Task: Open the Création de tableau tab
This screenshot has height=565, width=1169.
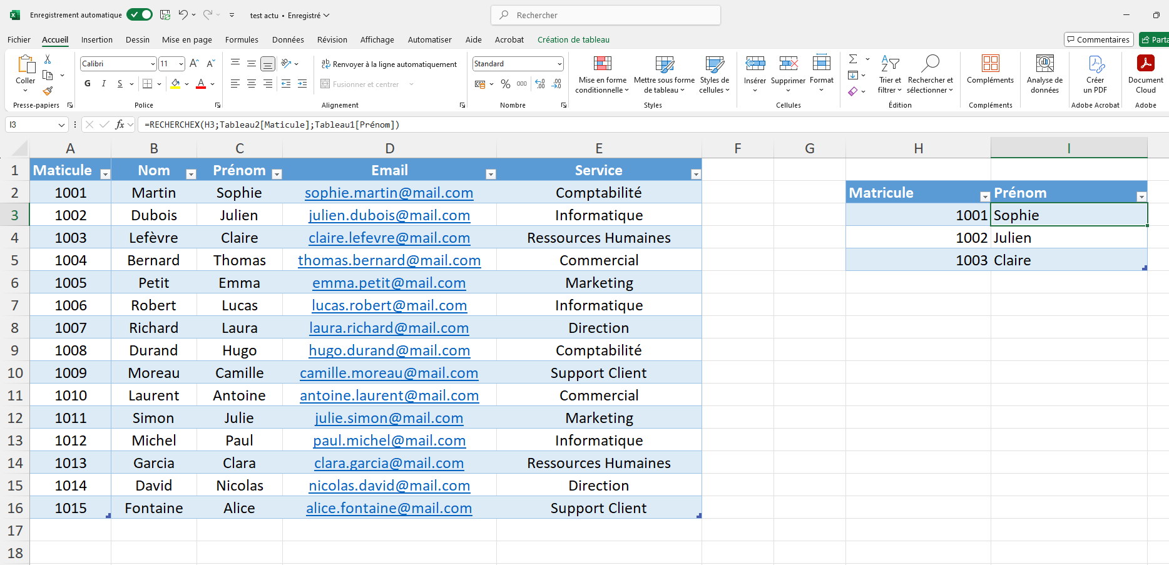Action: 573,39
